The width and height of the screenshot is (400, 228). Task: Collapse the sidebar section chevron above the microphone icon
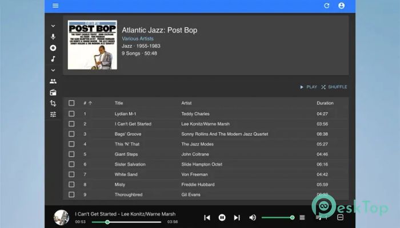[x=53, y=26]
